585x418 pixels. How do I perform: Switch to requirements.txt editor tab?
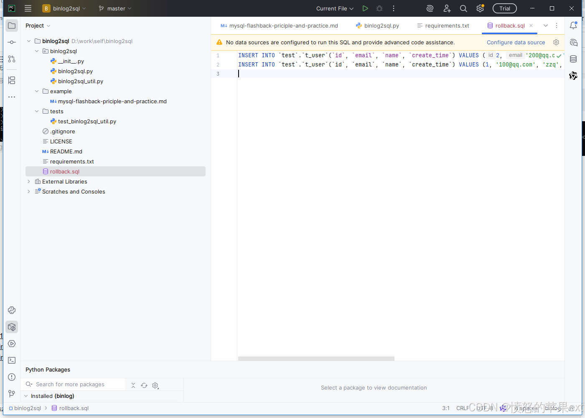[x=443, y=25]
